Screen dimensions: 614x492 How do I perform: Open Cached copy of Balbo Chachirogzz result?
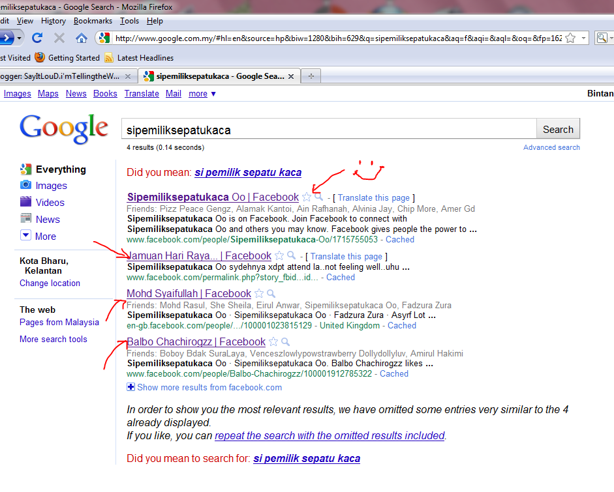(394, 374)
